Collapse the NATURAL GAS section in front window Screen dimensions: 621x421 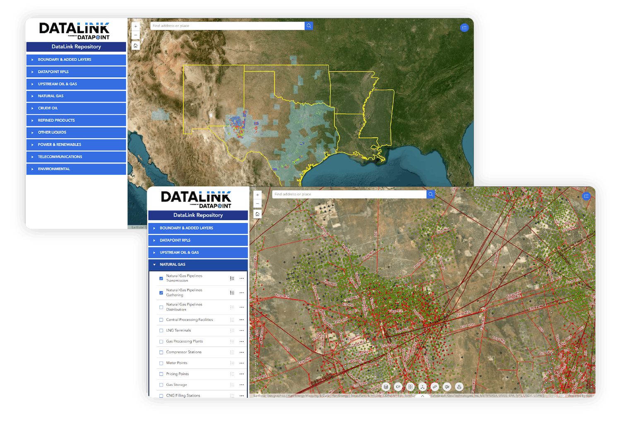pos(198,264)
